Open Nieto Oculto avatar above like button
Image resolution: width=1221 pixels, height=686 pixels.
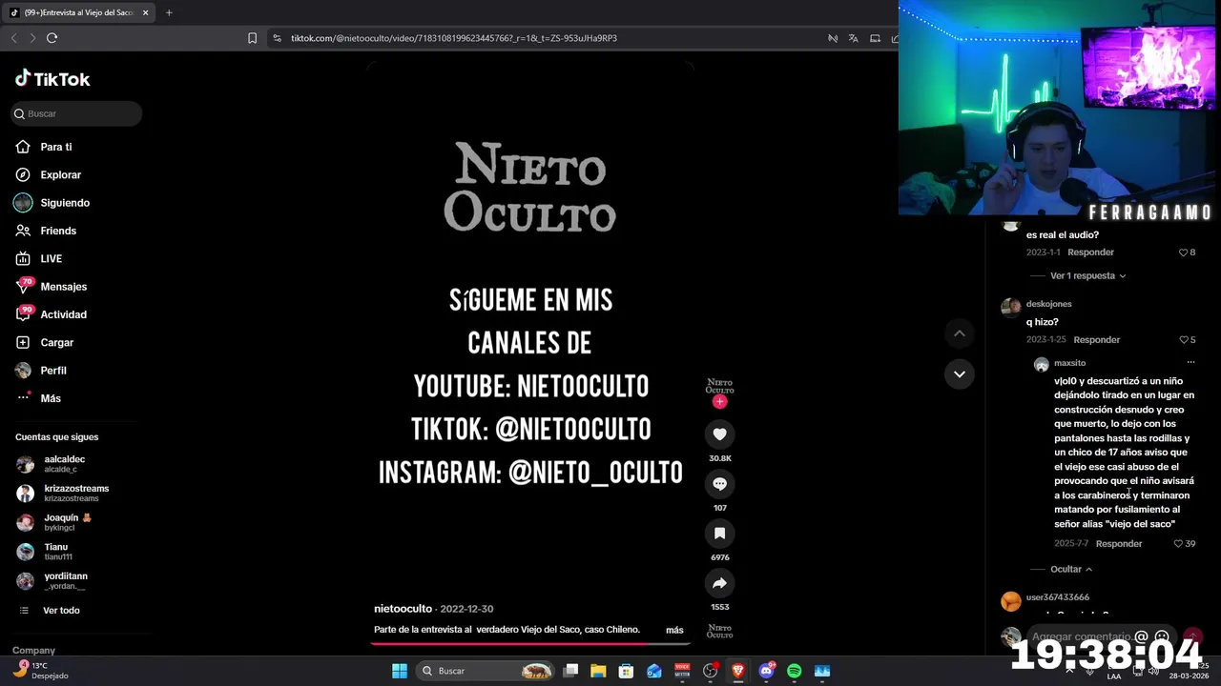tap(720, 385)
